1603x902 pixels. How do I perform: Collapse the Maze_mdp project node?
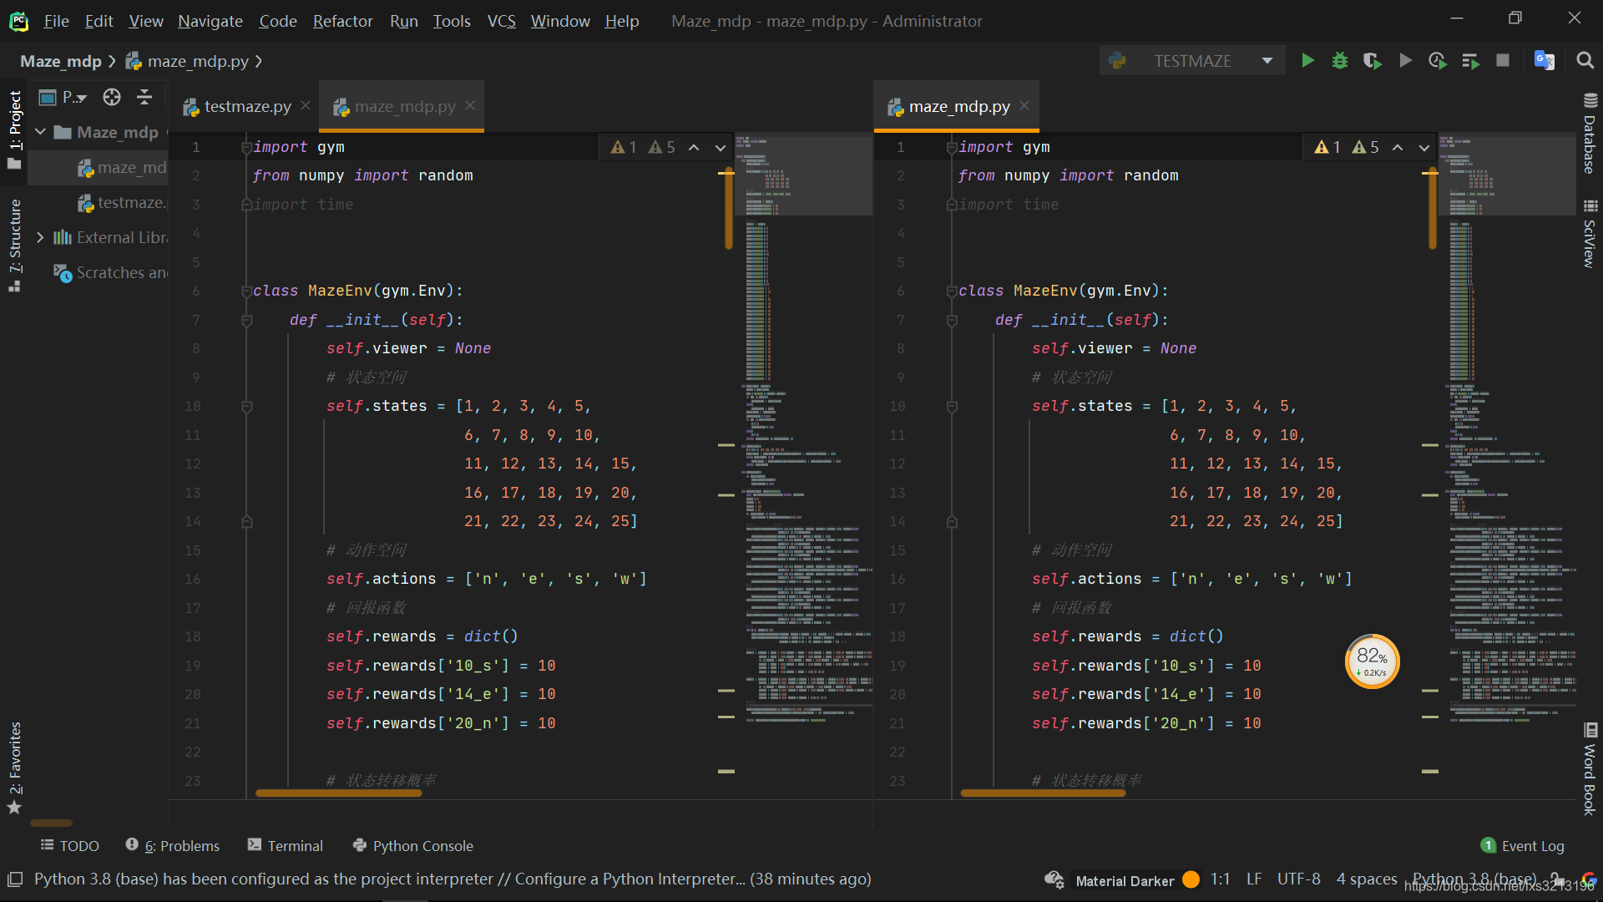pos(39,131)
